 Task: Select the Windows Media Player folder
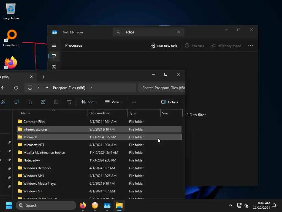(99, 184)
